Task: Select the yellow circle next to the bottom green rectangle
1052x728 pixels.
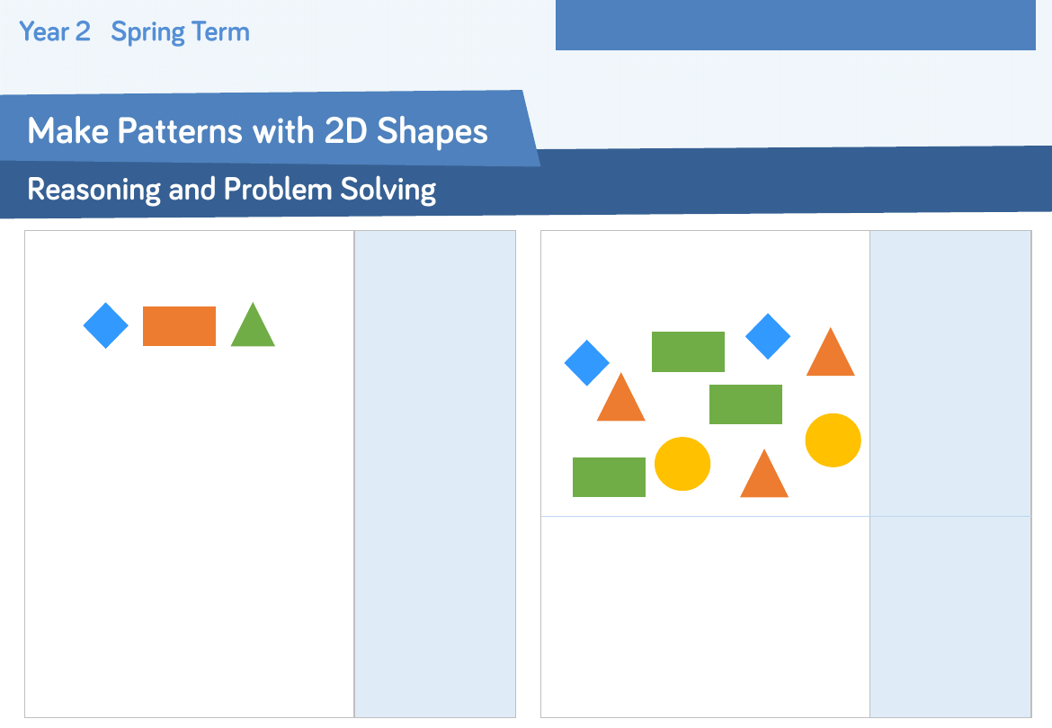Action: (682, 464)
